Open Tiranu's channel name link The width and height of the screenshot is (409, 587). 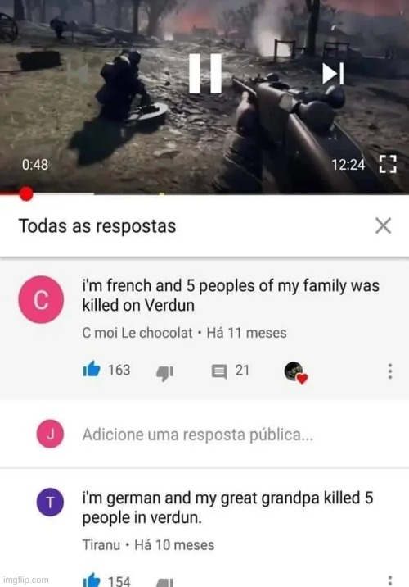(101, 545)
